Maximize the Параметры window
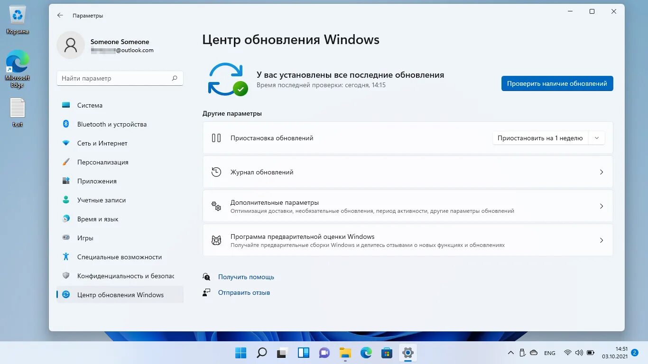This screenshot has width=648, height=364. coord(592,12)
